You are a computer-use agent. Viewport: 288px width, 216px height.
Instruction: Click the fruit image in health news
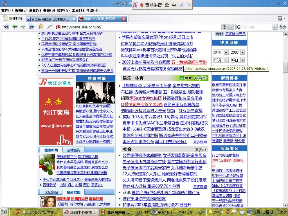coord(47,165)
